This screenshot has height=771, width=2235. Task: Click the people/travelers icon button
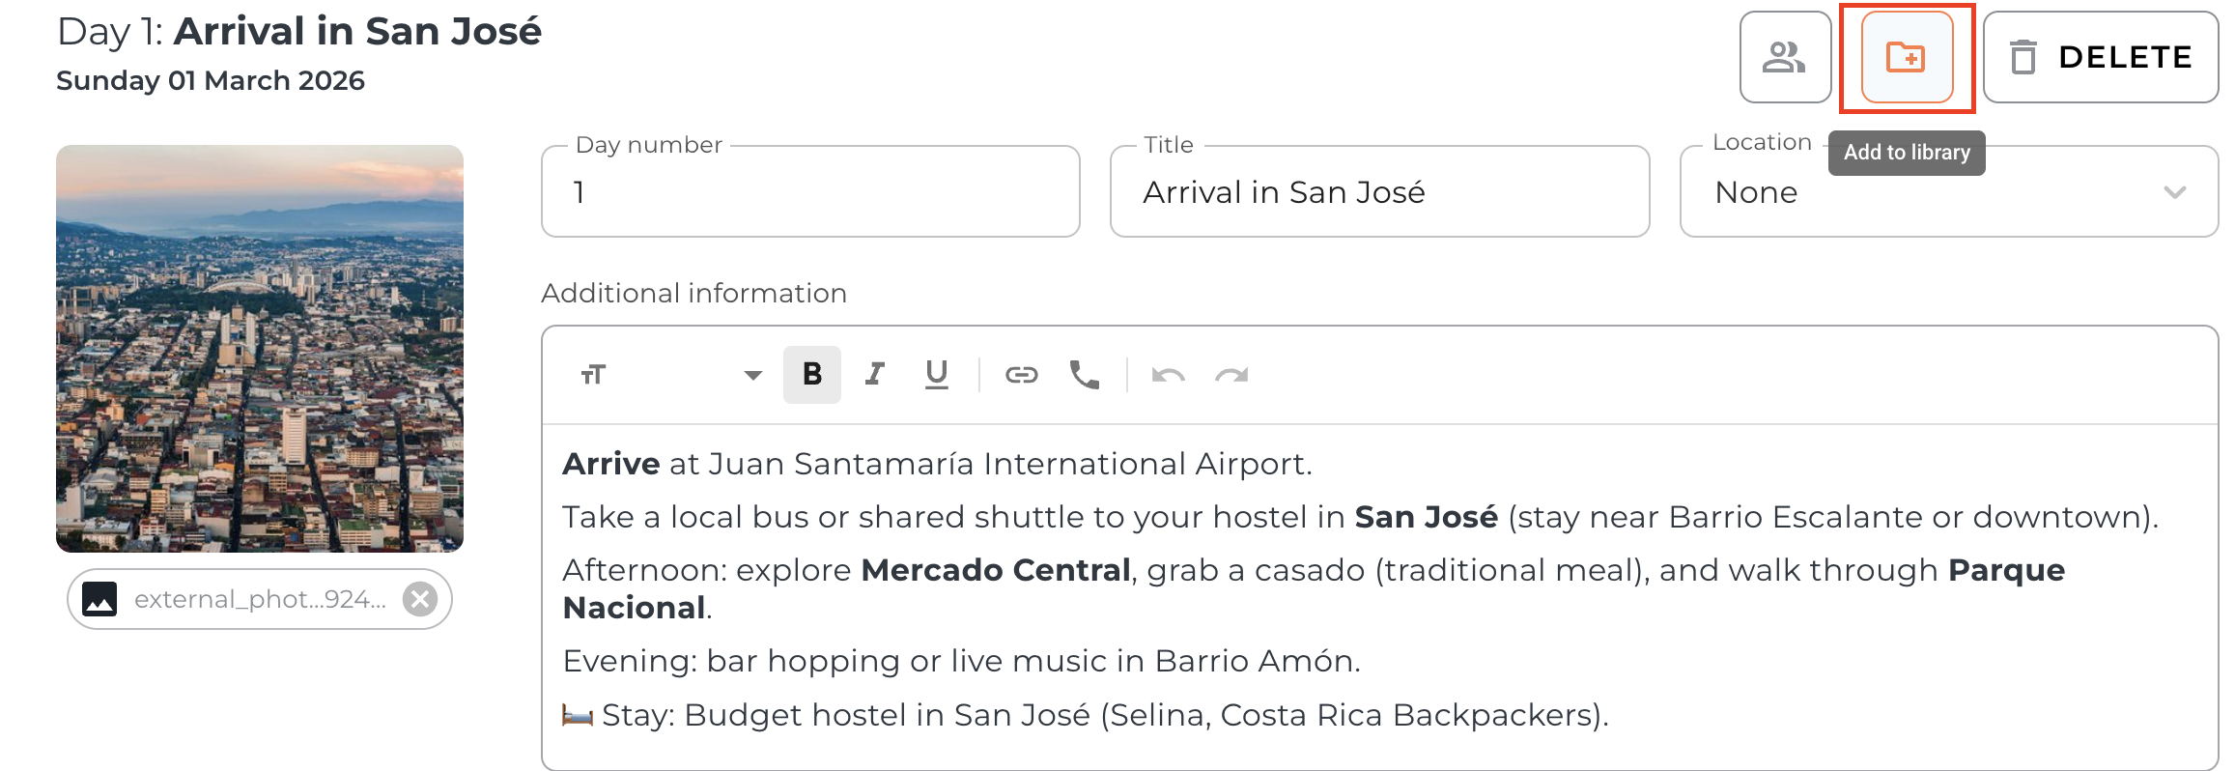coord(1784,57)
